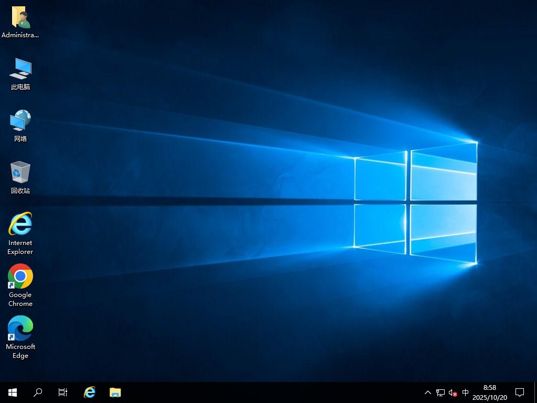Open File Explorer from the taskbar
The height and width of the screenshot is (403, 537).
[x=115, y=393]
